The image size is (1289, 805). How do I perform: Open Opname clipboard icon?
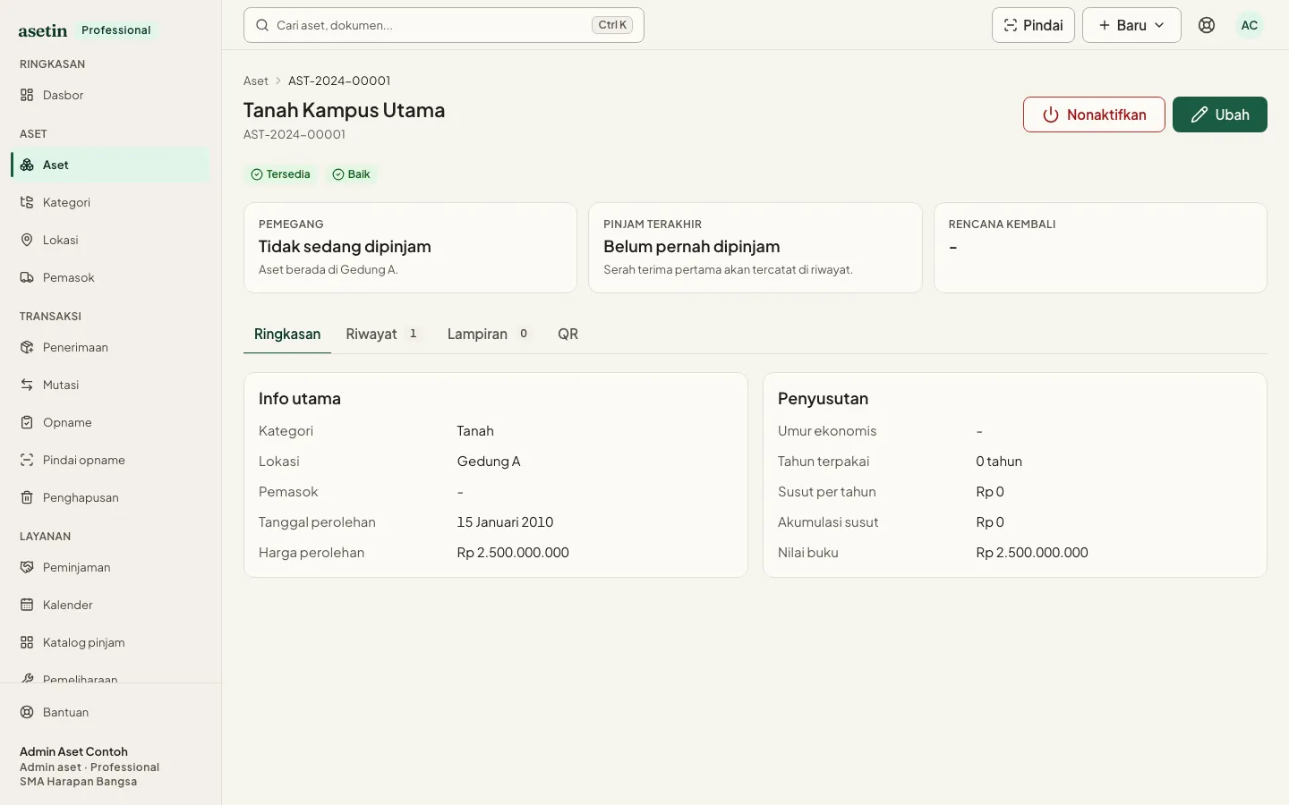click(27, 422)
